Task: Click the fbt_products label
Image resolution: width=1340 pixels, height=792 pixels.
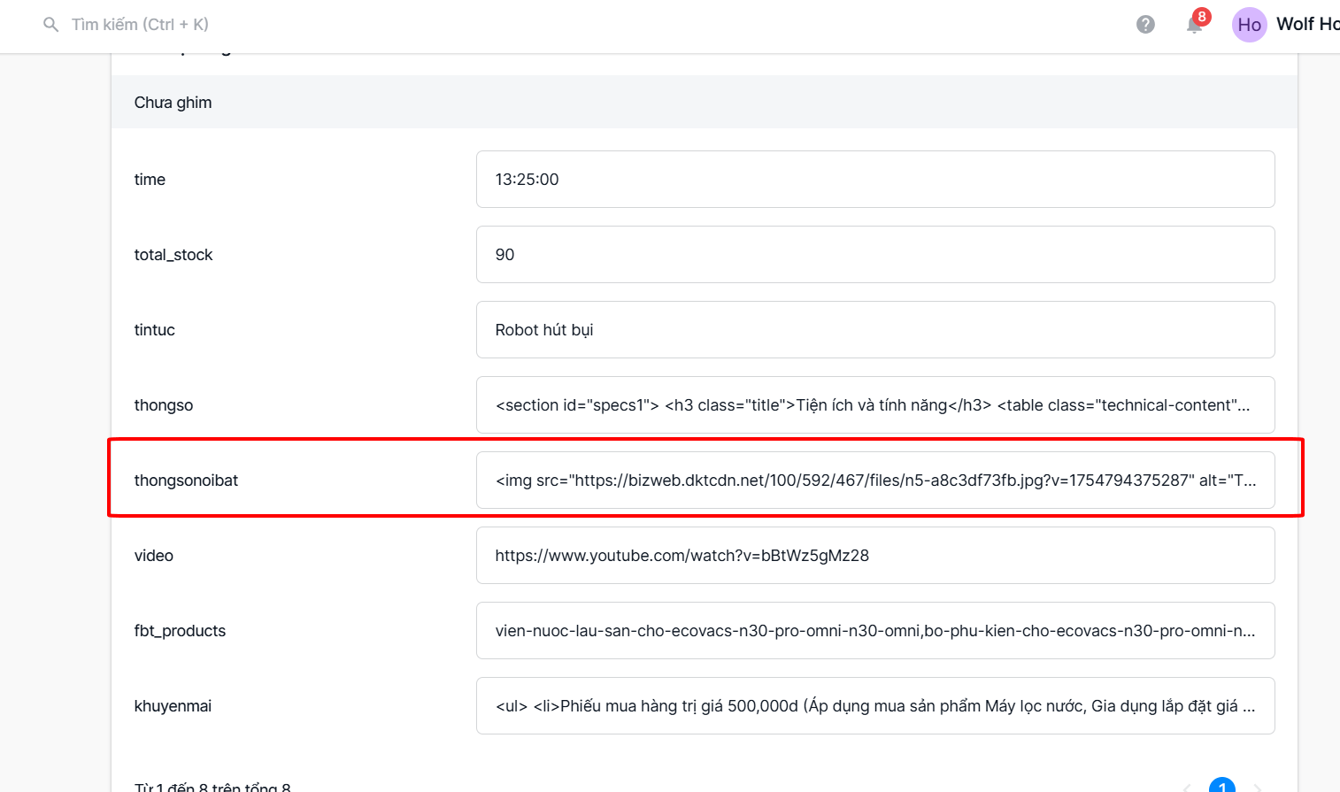Action: [180, 631]
